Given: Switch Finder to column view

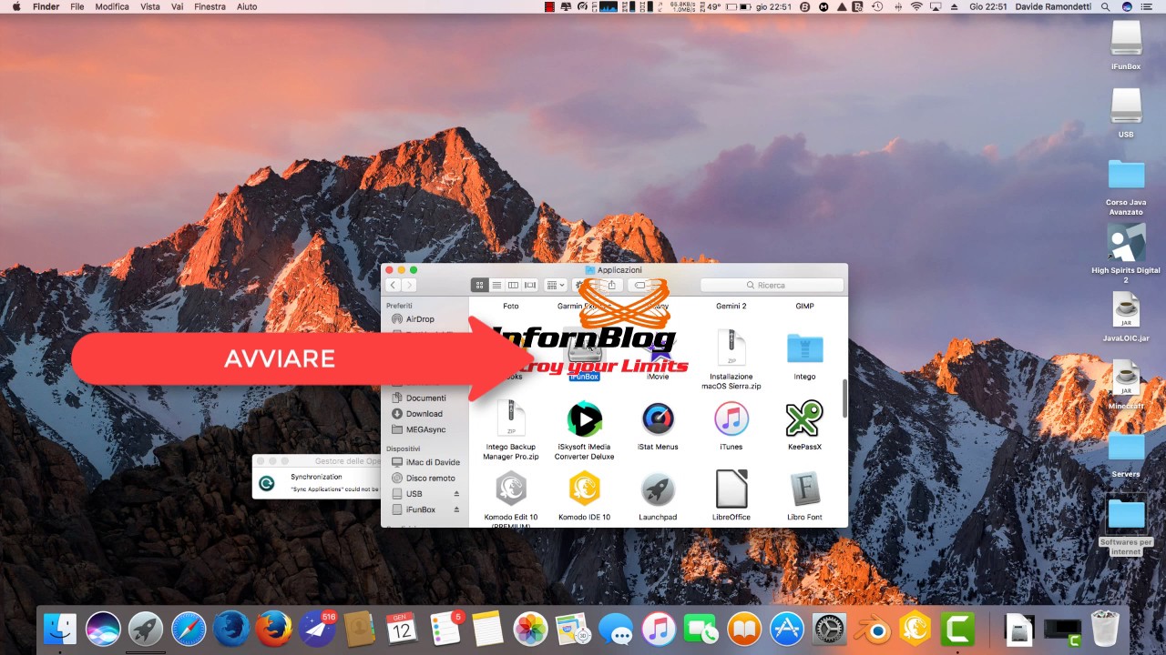Looking at the screenshot, I should pos(513,286).
